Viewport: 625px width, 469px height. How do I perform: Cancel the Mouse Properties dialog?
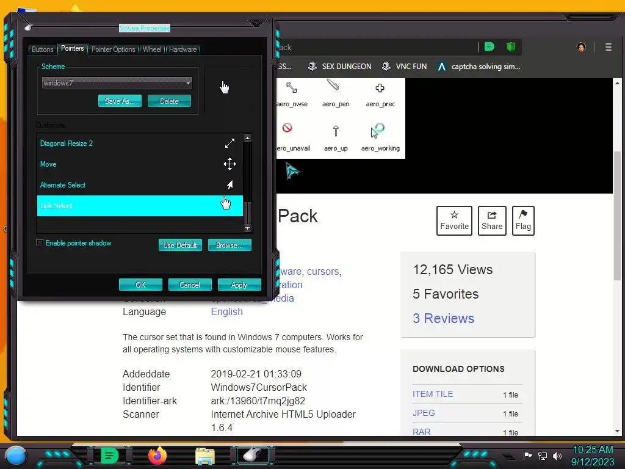point(190,285)
